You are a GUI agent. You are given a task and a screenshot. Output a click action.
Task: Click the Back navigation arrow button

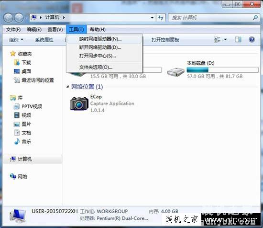pos(8,18)
